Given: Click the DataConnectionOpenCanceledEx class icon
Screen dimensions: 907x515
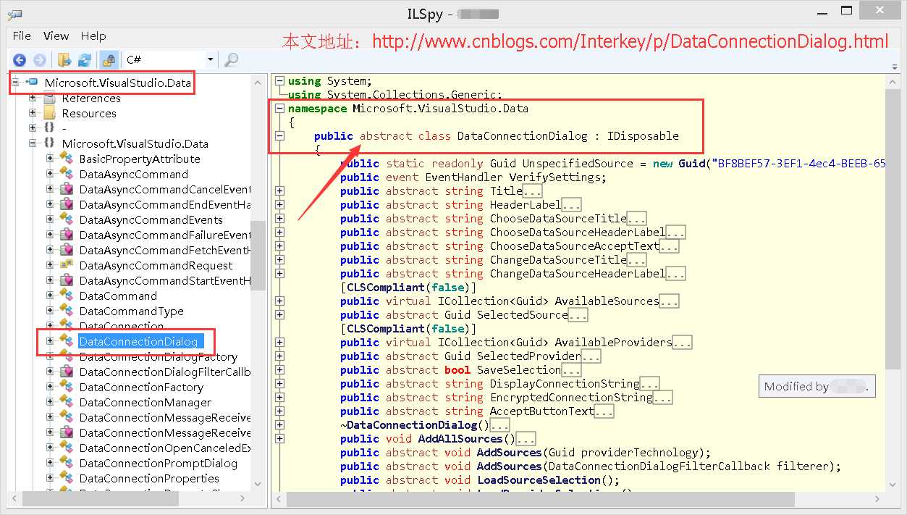Looking at the screenshot, I should click(x=67, y=448).
